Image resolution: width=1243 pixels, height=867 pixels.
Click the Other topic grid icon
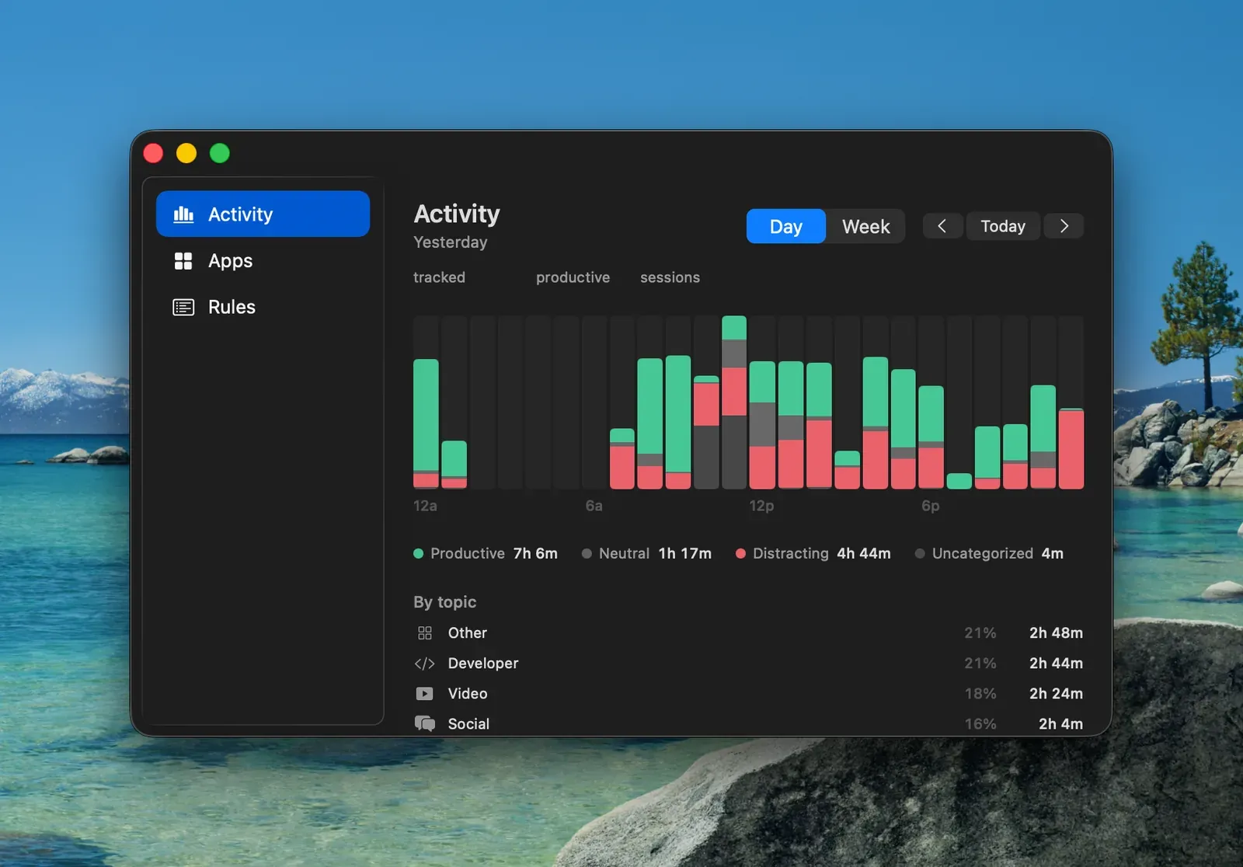click(425, 633)
